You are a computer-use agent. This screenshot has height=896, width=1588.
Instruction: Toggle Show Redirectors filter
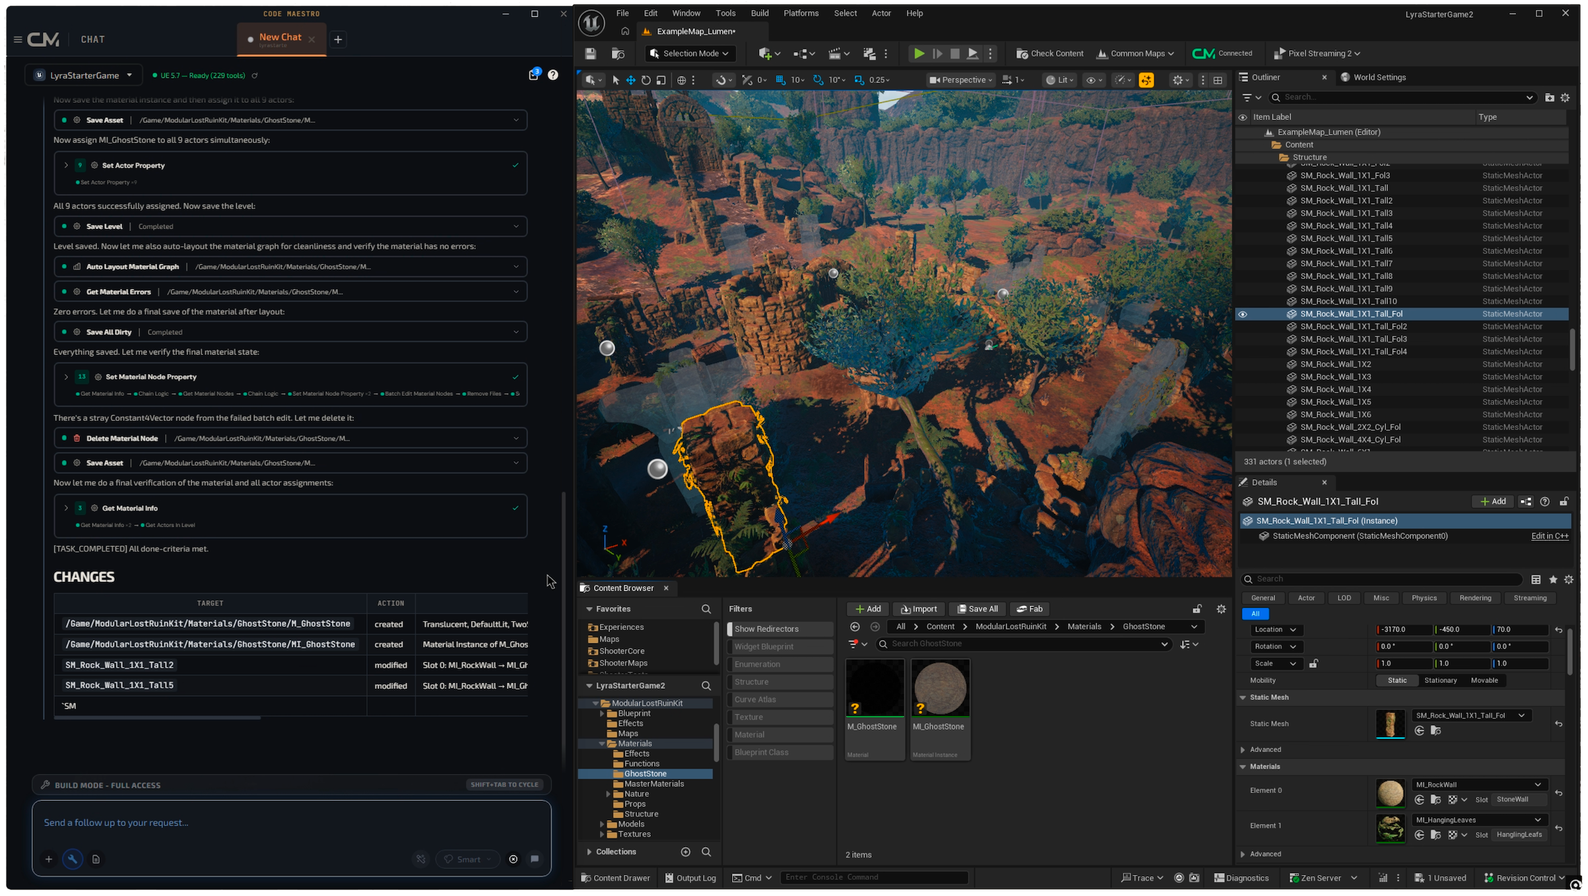point(780,629)
